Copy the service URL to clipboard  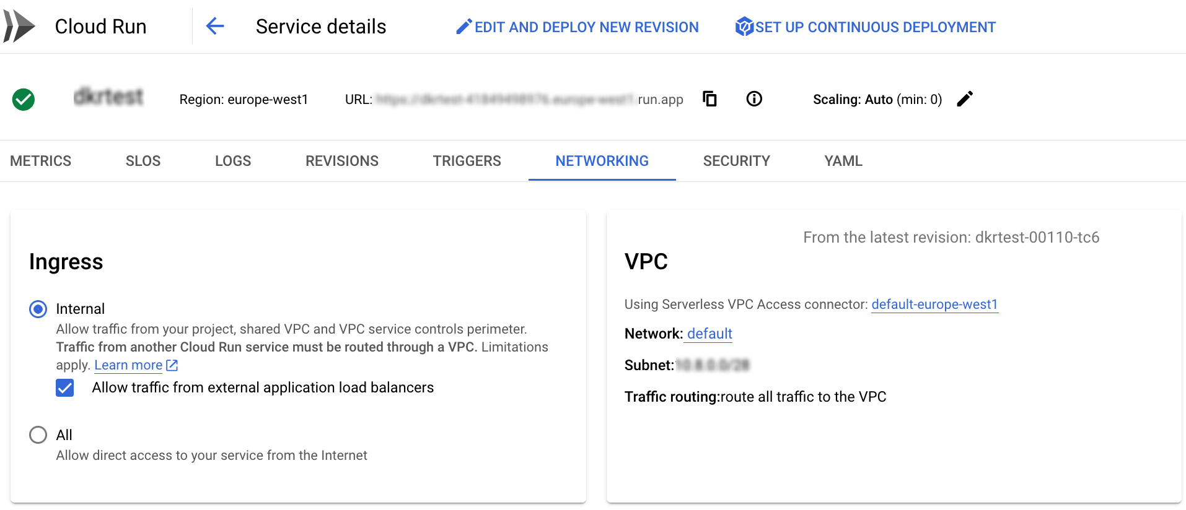[709, 99]
